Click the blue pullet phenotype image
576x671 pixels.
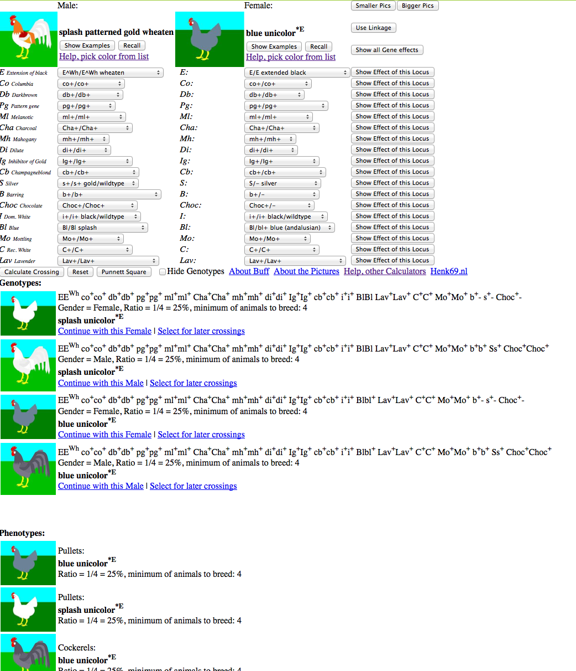click(x=28, y=563)
